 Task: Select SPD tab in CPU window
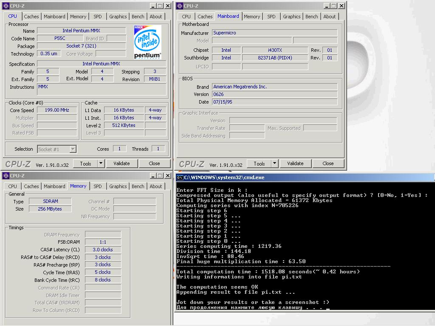[98, 17]
